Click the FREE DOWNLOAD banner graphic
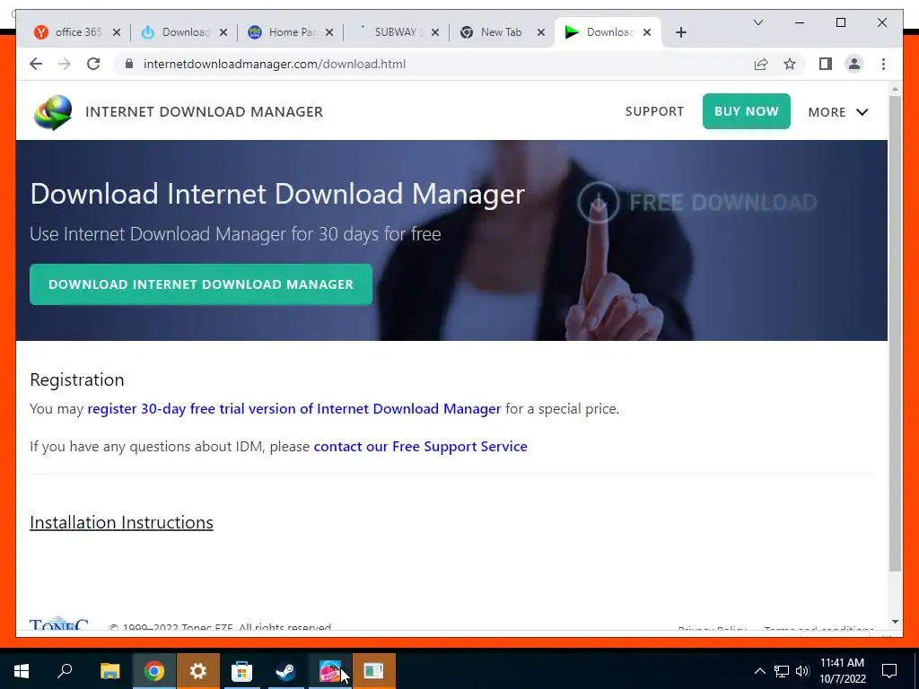This screenshot has height=689, width=919. (697, 202)
